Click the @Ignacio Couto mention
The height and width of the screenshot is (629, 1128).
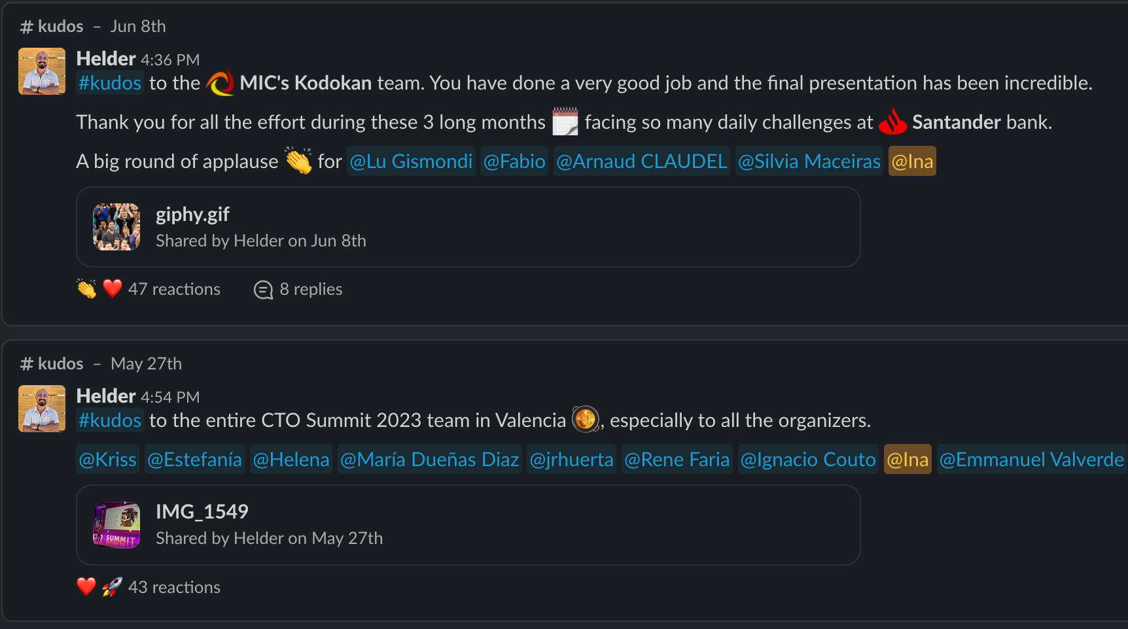click(x=807, y=460)
